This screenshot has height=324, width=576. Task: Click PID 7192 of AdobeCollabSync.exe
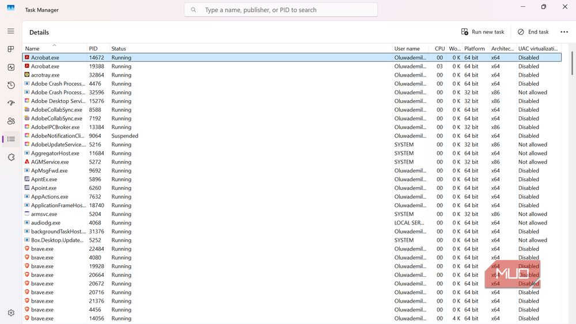(x=95, y=119)
